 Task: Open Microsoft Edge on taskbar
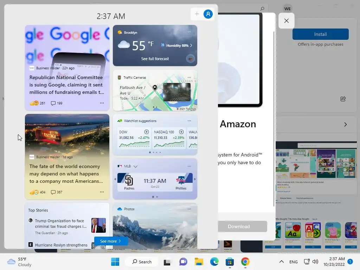click(214, 262)
